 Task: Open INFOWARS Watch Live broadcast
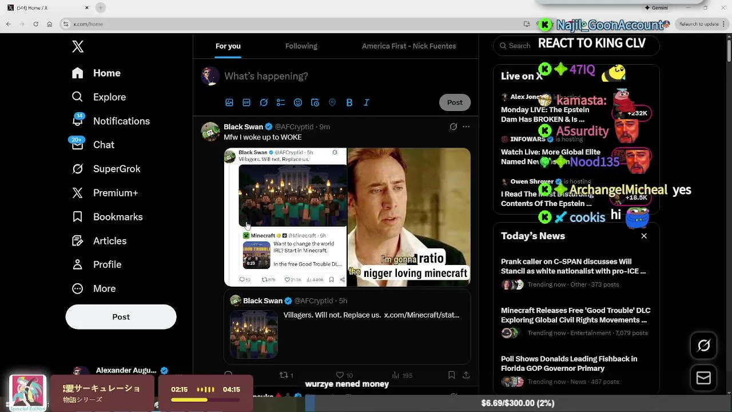(x=576, y=152)
